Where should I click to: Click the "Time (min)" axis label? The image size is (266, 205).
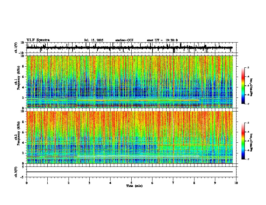[134, 186]
